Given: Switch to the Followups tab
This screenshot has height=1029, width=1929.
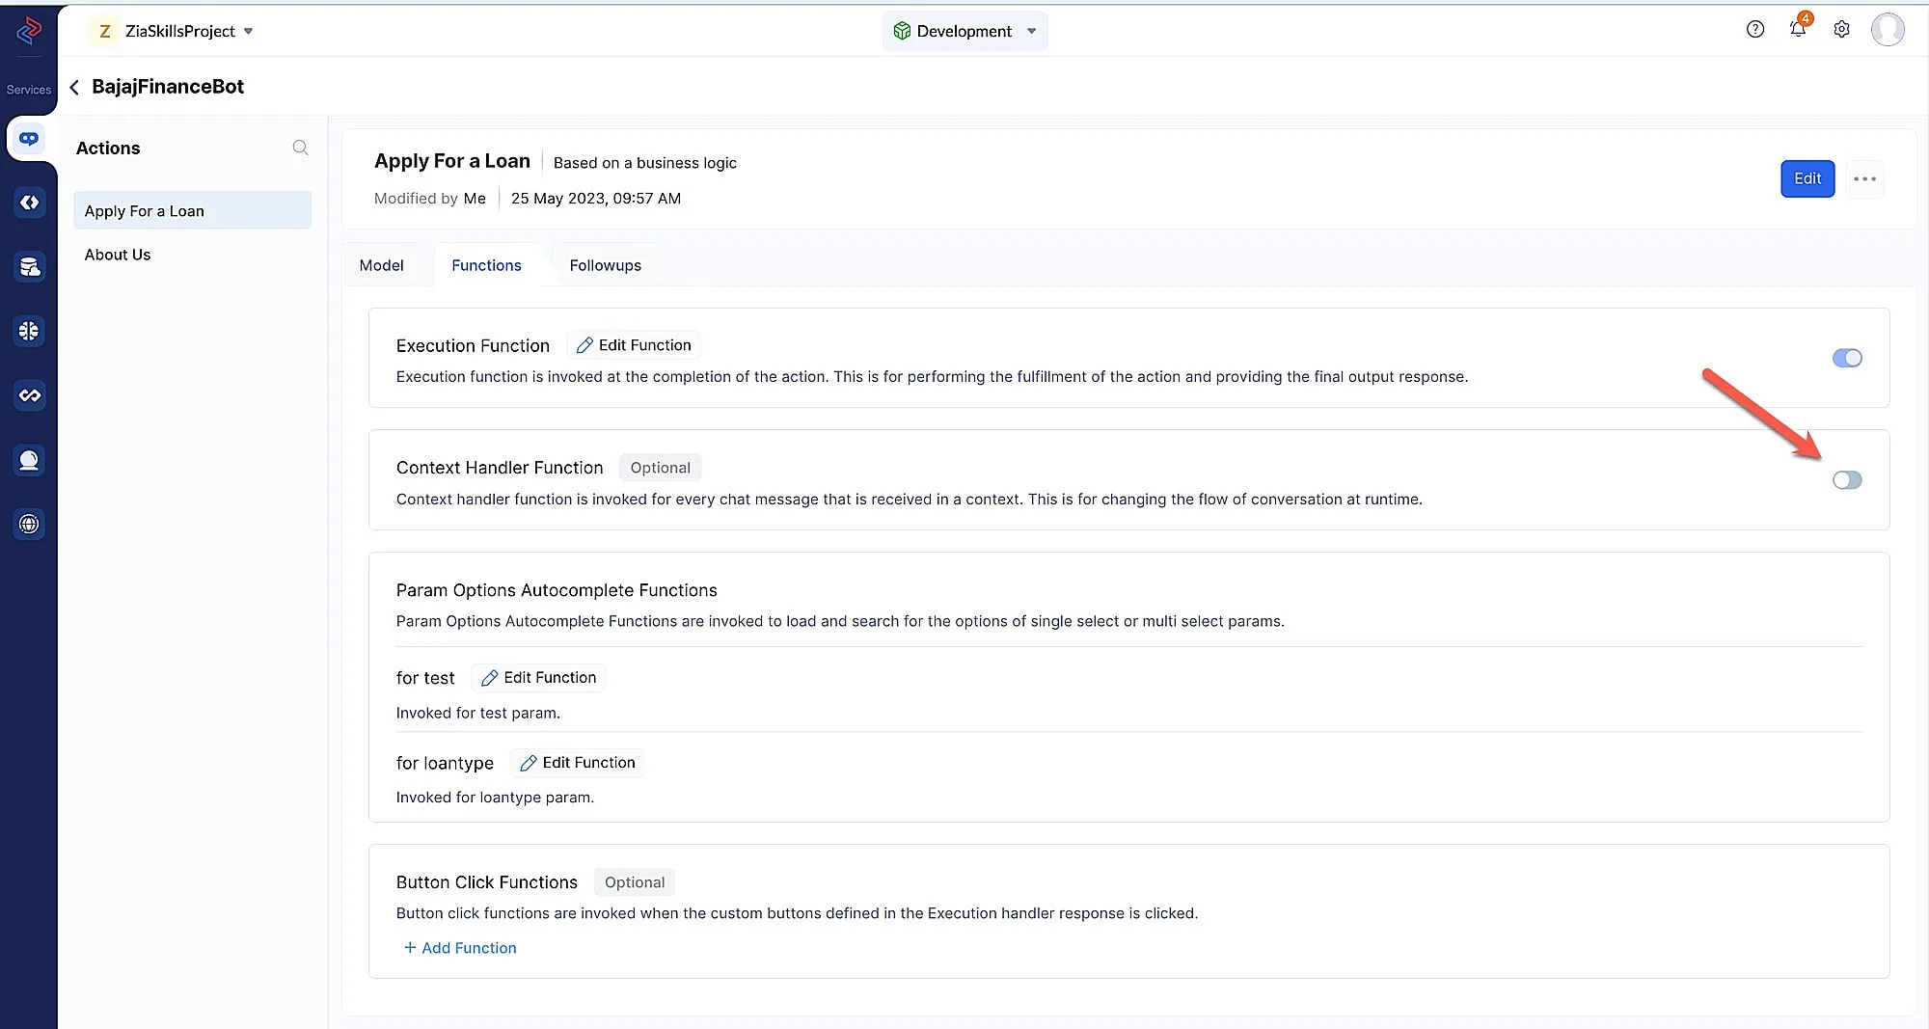Looking at the screenshot, I should click(x=605, y=265).
